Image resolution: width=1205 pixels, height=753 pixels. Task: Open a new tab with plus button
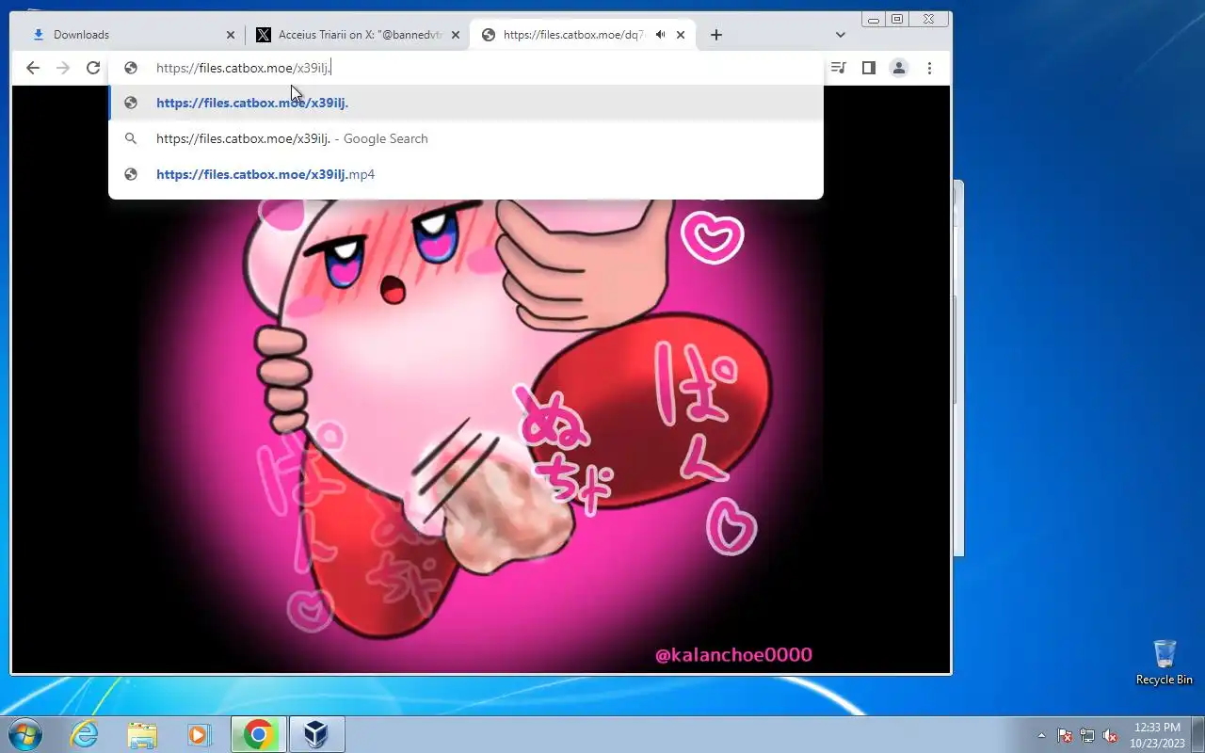coord(716,35)
